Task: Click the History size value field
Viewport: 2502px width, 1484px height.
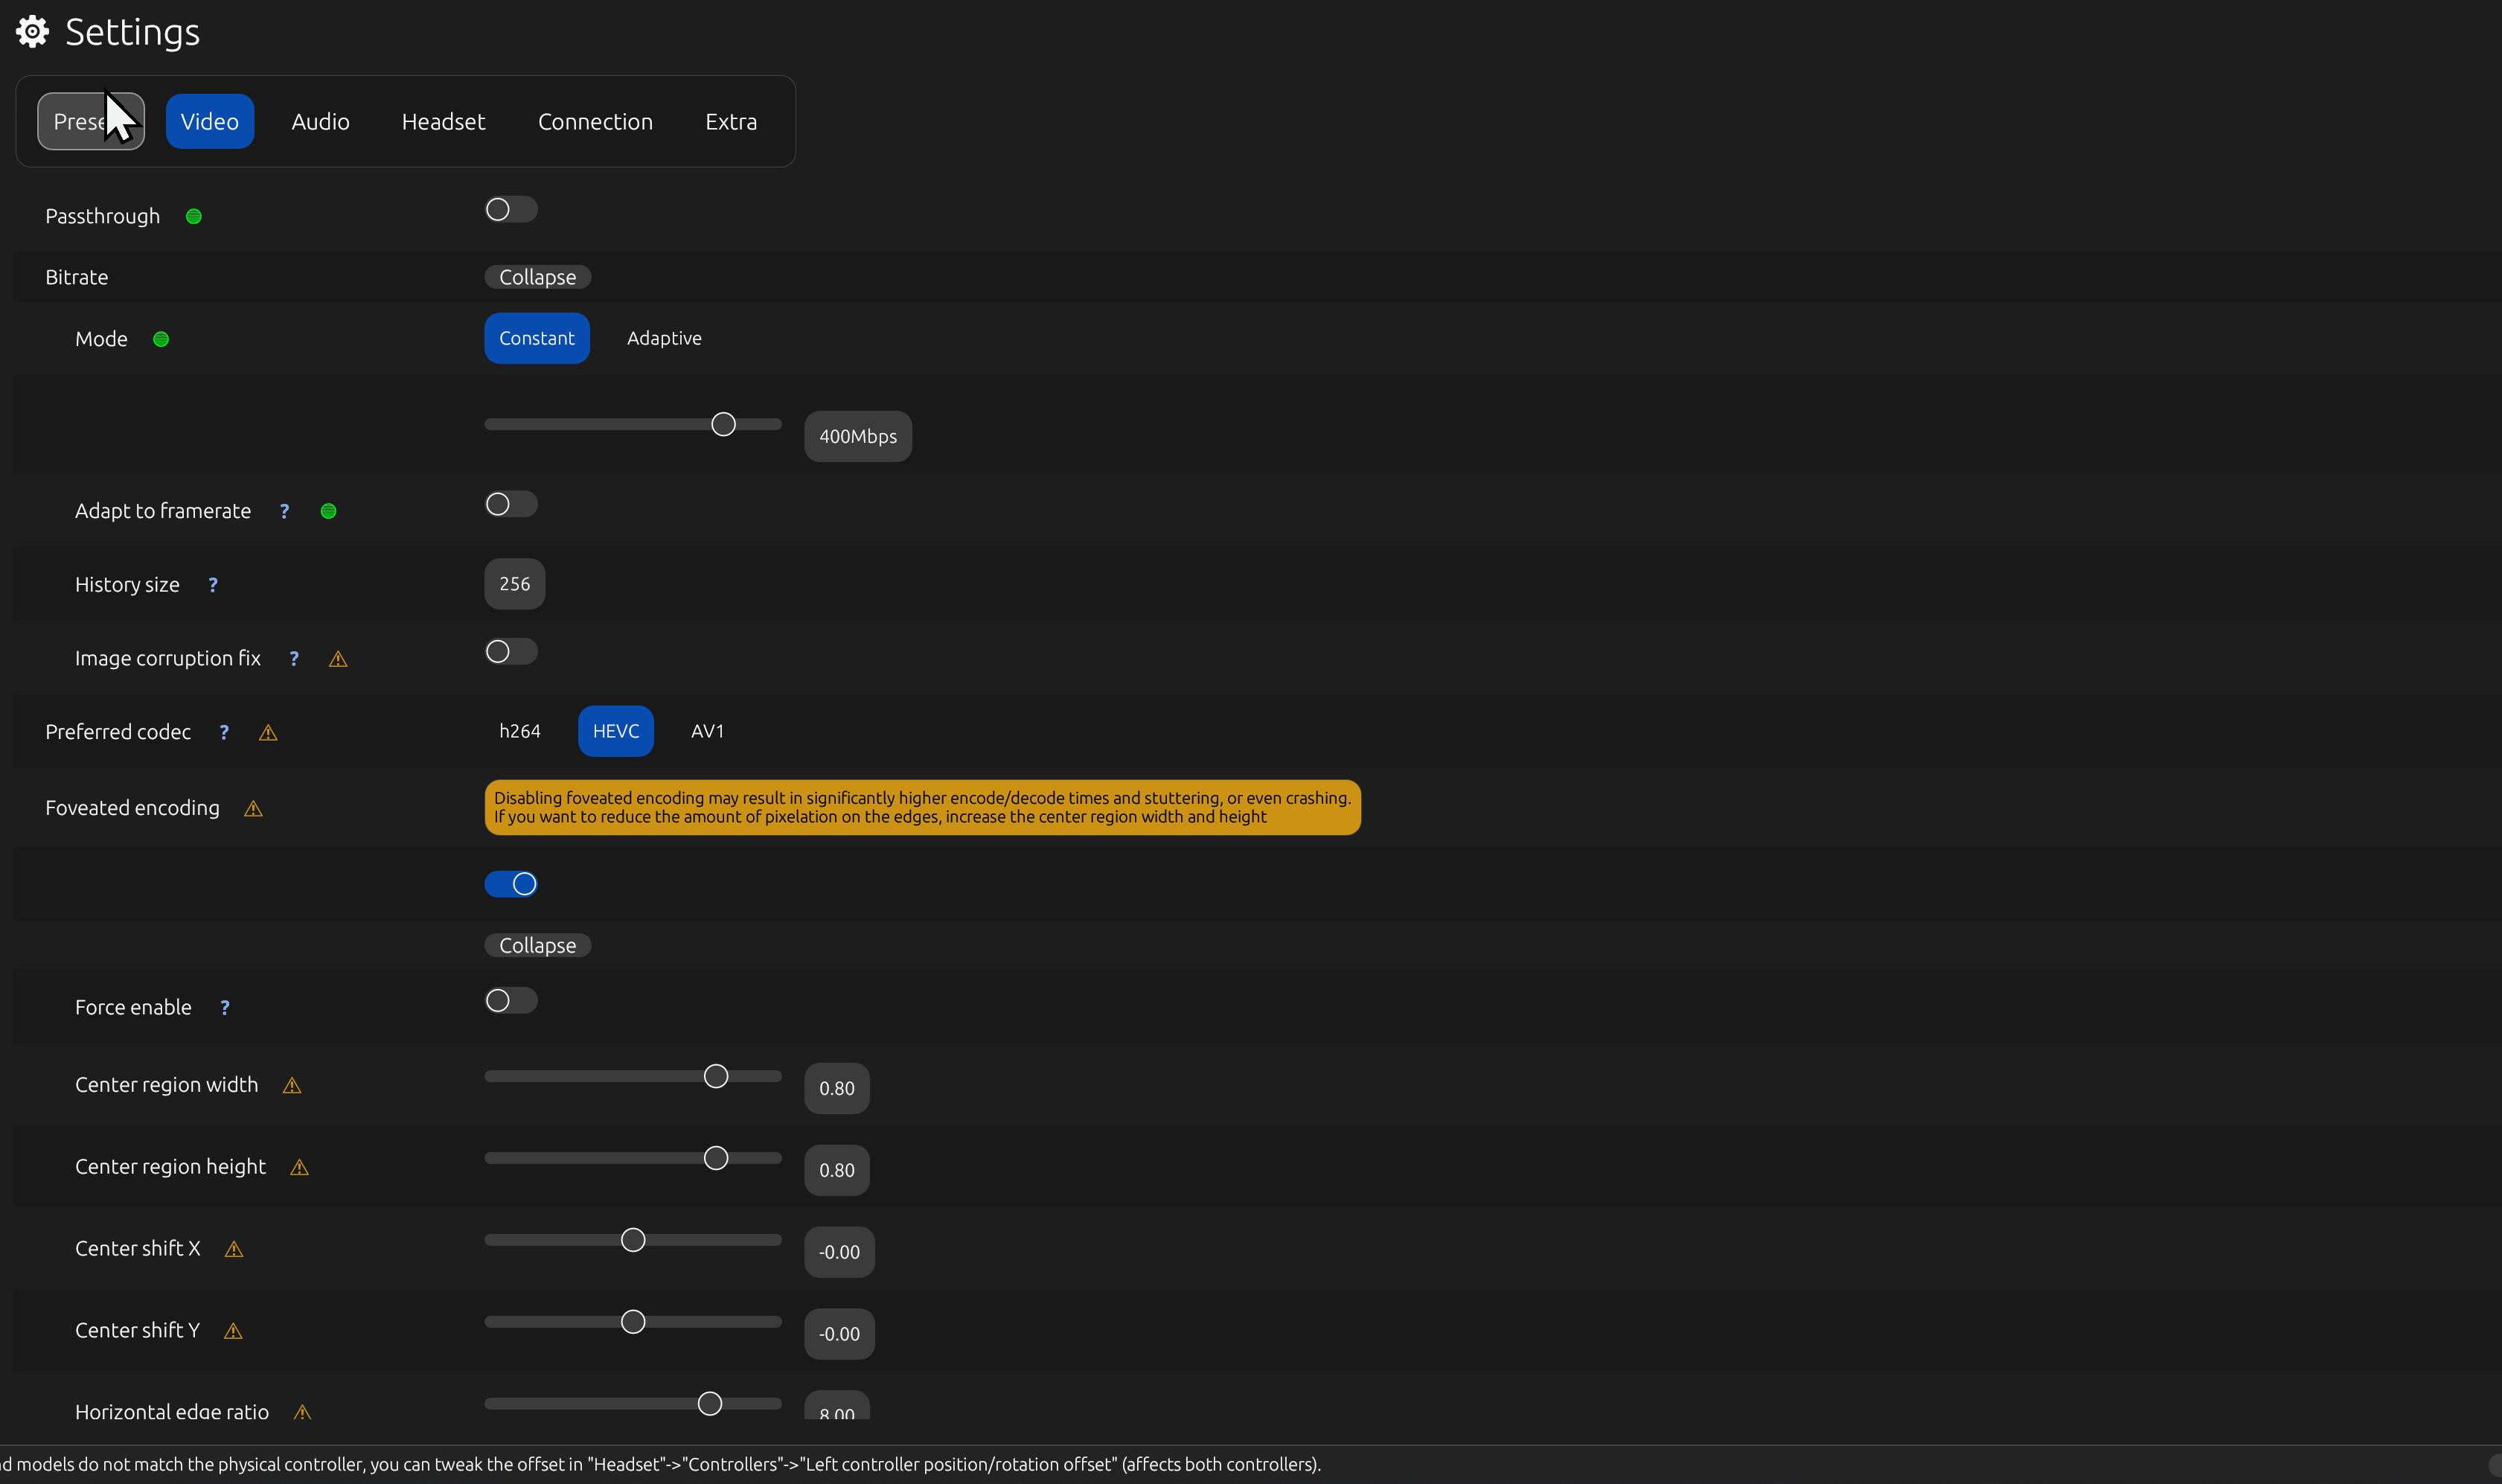Action: click(x=514, y=584)
